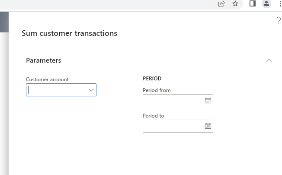
Task: Open the Period to calendar picker
Action: (x=208, y=126)
